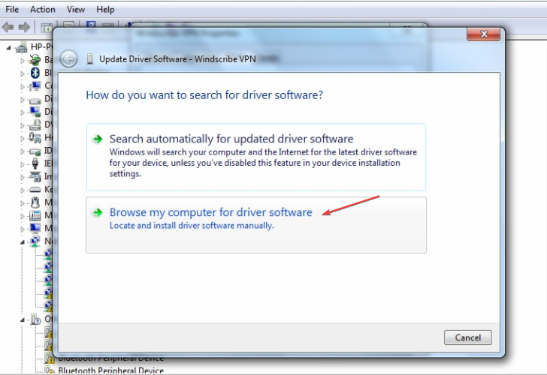Expand the Display adapters category node

tap(23, 112)
